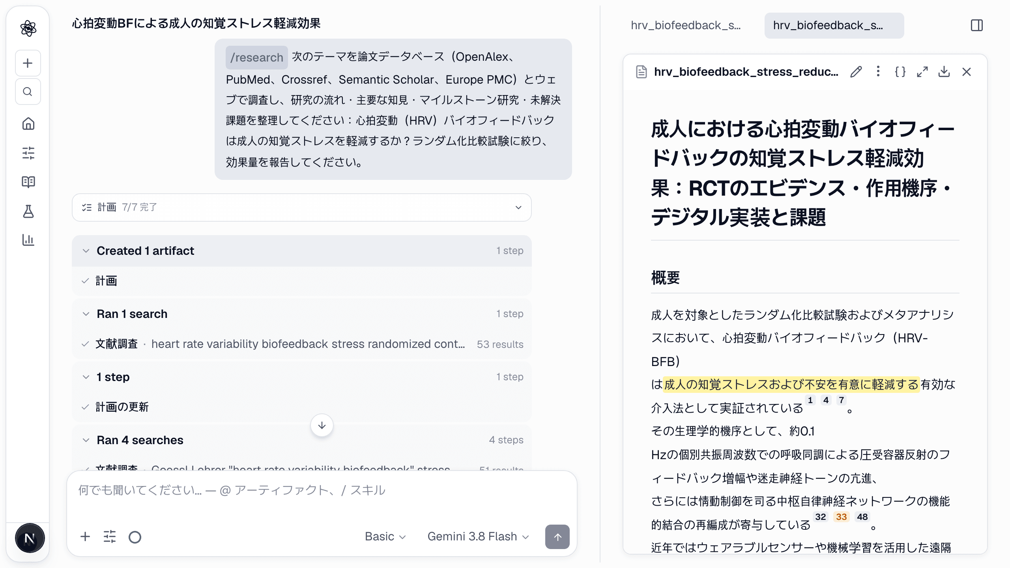The width and height of the screenshot is (1010, 568).
Task: Open the bar chart analytics icon
Action: click(28, 240)
